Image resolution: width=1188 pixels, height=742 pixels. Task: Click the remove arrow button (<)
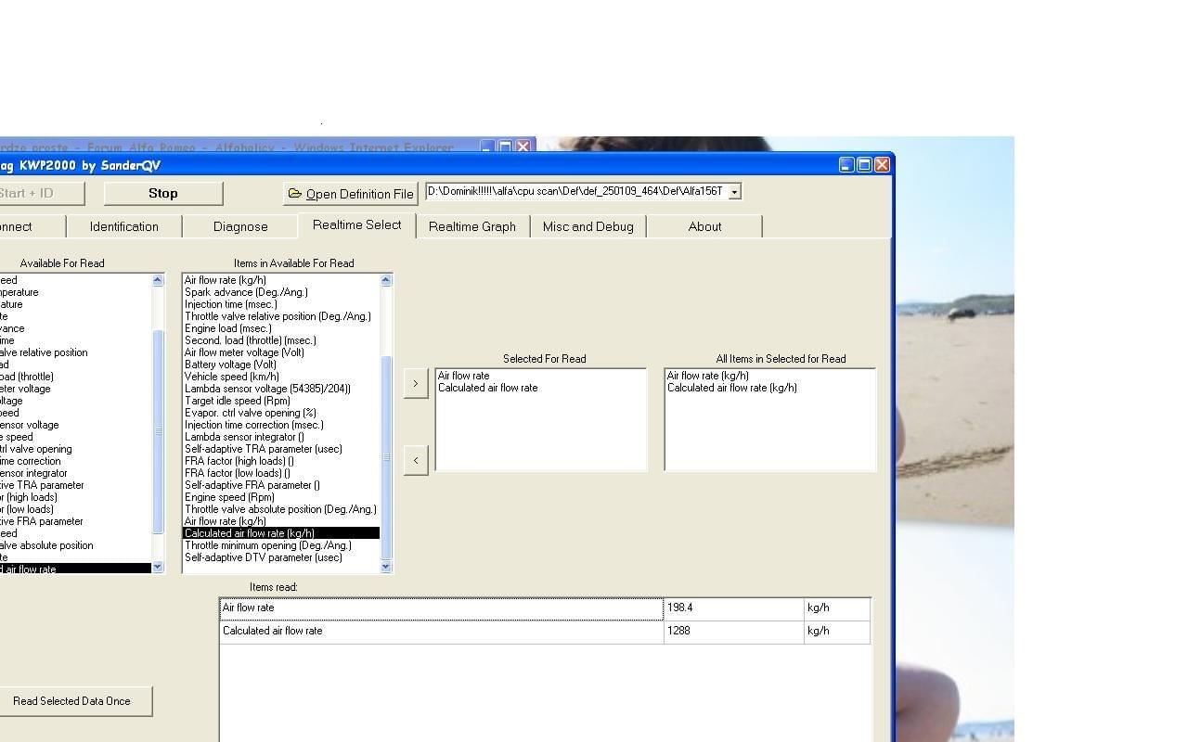416,460
